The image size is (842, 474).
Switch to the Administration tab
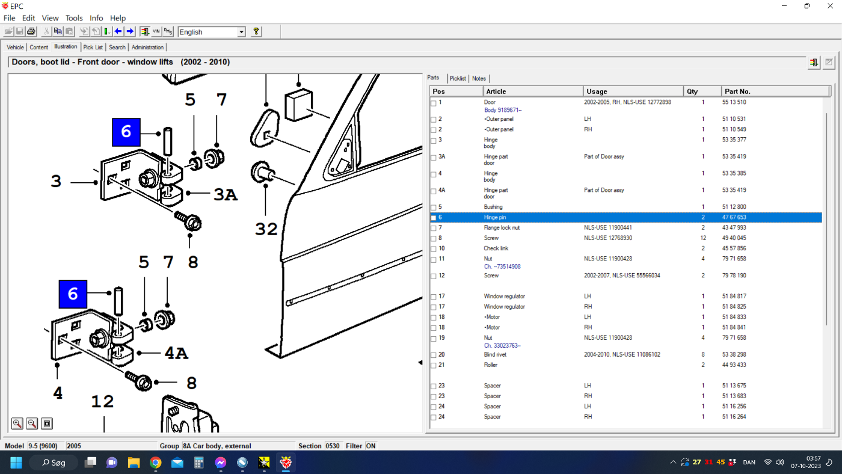(x=147, y=48)
